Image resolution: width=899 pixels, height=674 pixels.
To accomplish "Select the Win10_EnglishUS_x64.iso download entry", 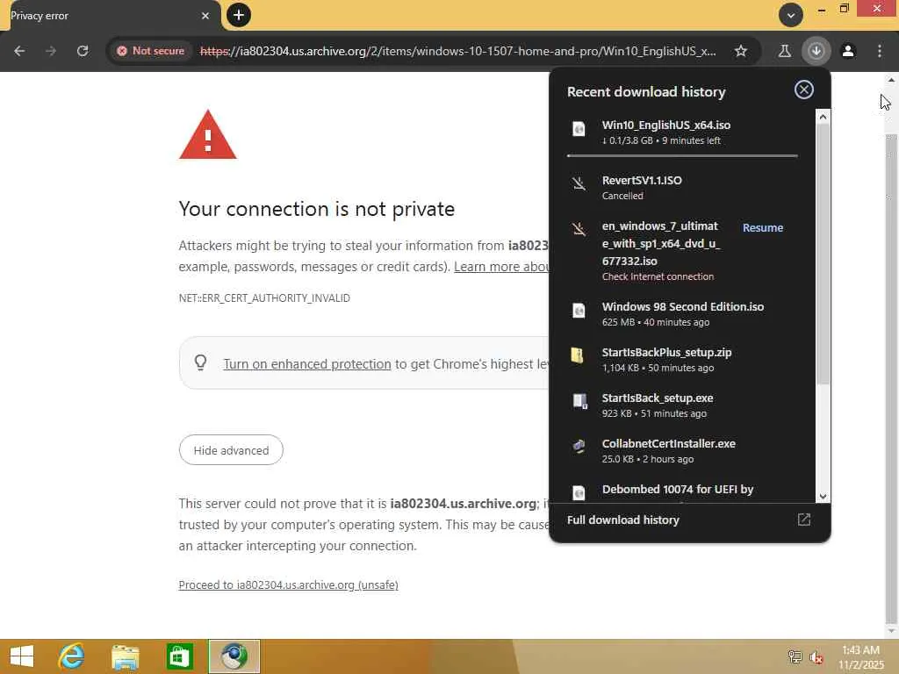I will coord(682,133).
